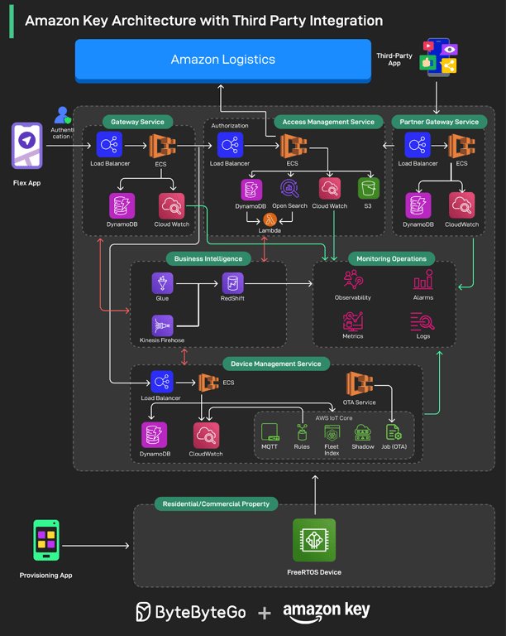The height and width of the screenshot is (636, 506).
Task: Select the Partner Gateway ECS icon
Action: [461, 145]
